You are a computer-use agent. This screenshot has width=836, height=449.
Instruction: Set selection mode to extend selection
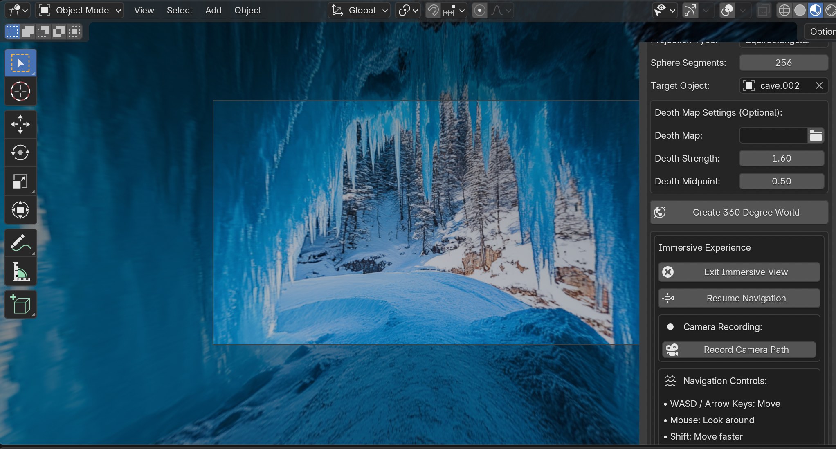pyautogui.click(x=28, y=31)
